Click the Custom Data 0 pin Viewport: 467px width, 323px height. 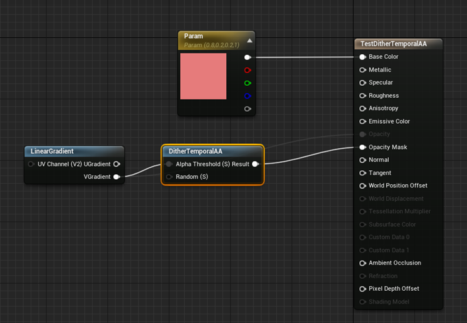(362, 237)
